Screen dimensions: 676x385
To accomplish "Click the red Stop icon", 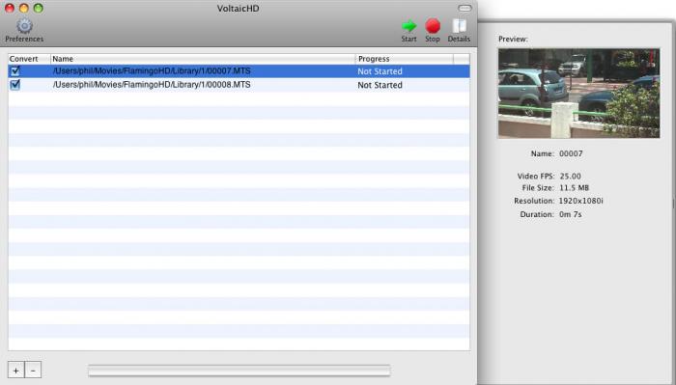I will point(433,26).
